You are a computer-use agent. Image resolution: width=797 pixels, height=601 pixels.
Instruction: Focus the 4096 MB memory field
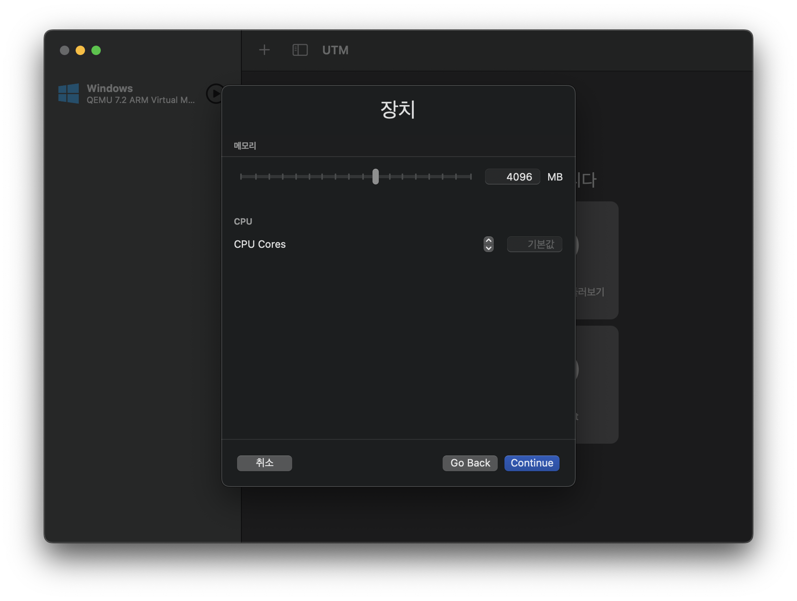pyautogui.click(x=512, y=177)
